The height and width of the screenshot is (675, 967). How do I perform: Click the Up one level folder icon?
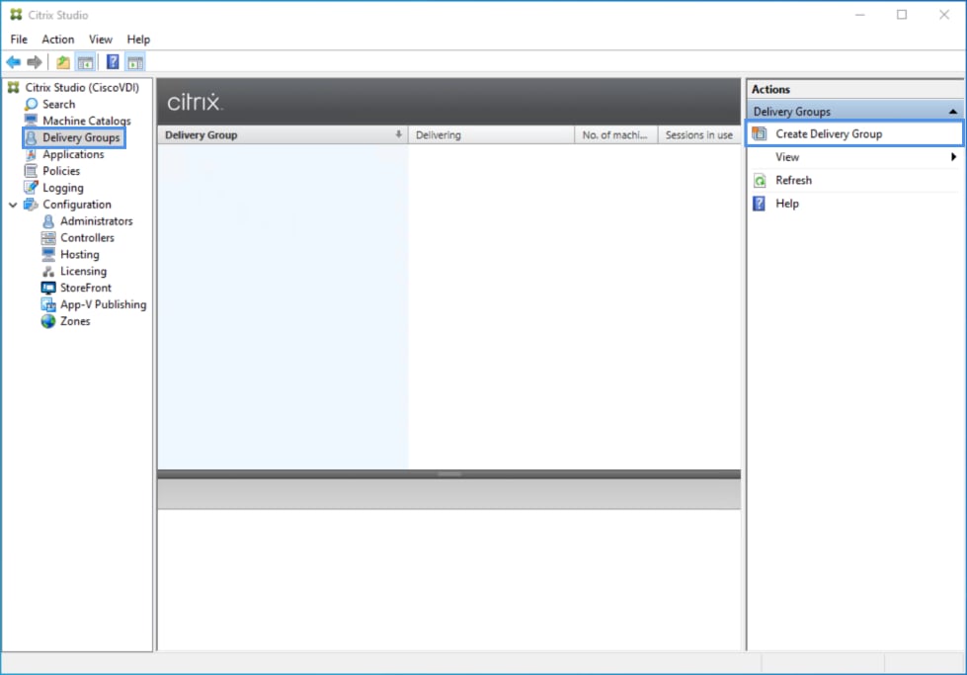click(63, 62)
